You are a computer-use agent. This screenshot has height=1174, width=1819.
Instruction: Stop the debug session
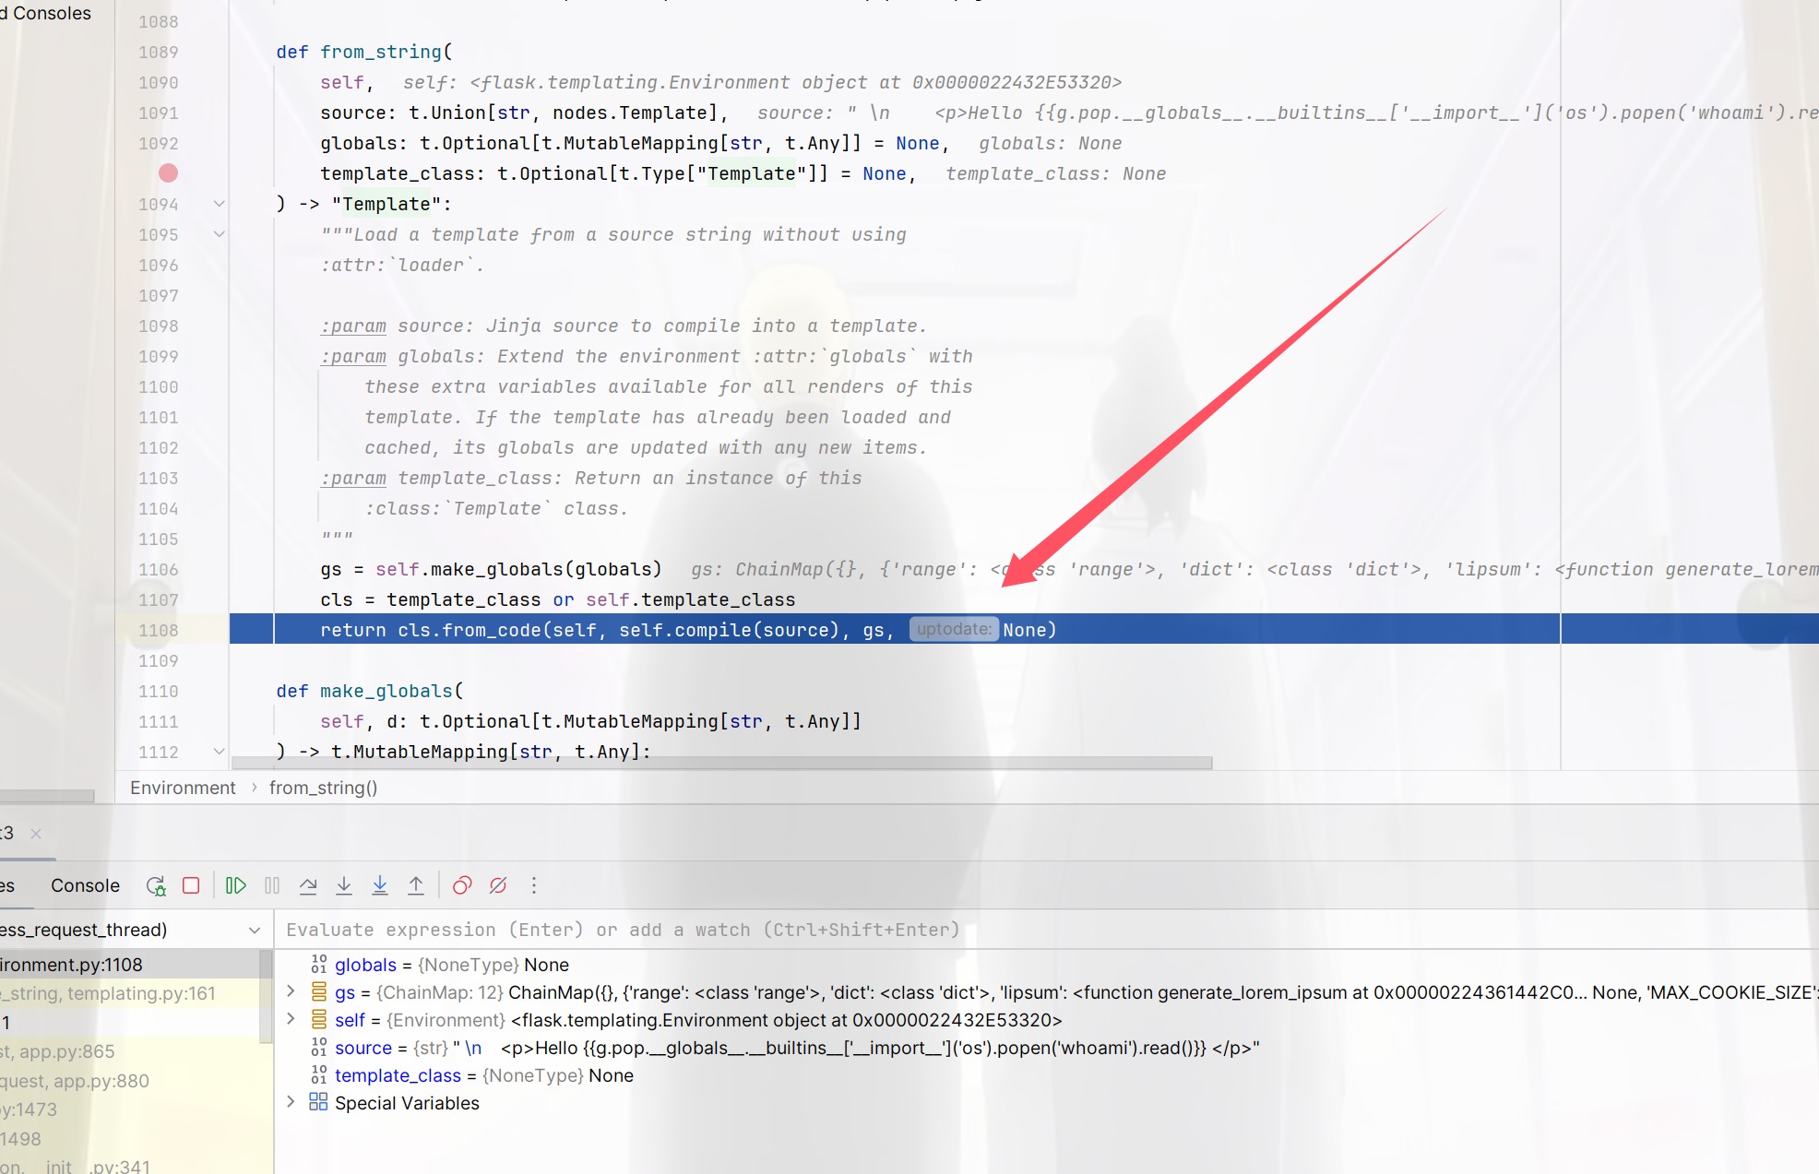click(191, 885)
